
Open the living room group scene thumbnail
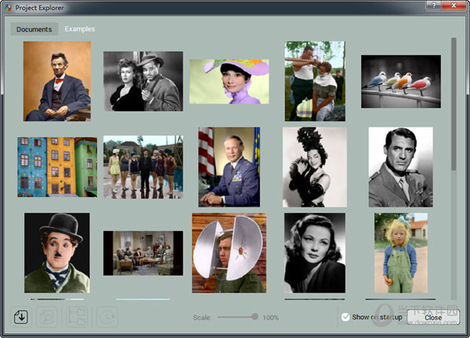(143, 253)
